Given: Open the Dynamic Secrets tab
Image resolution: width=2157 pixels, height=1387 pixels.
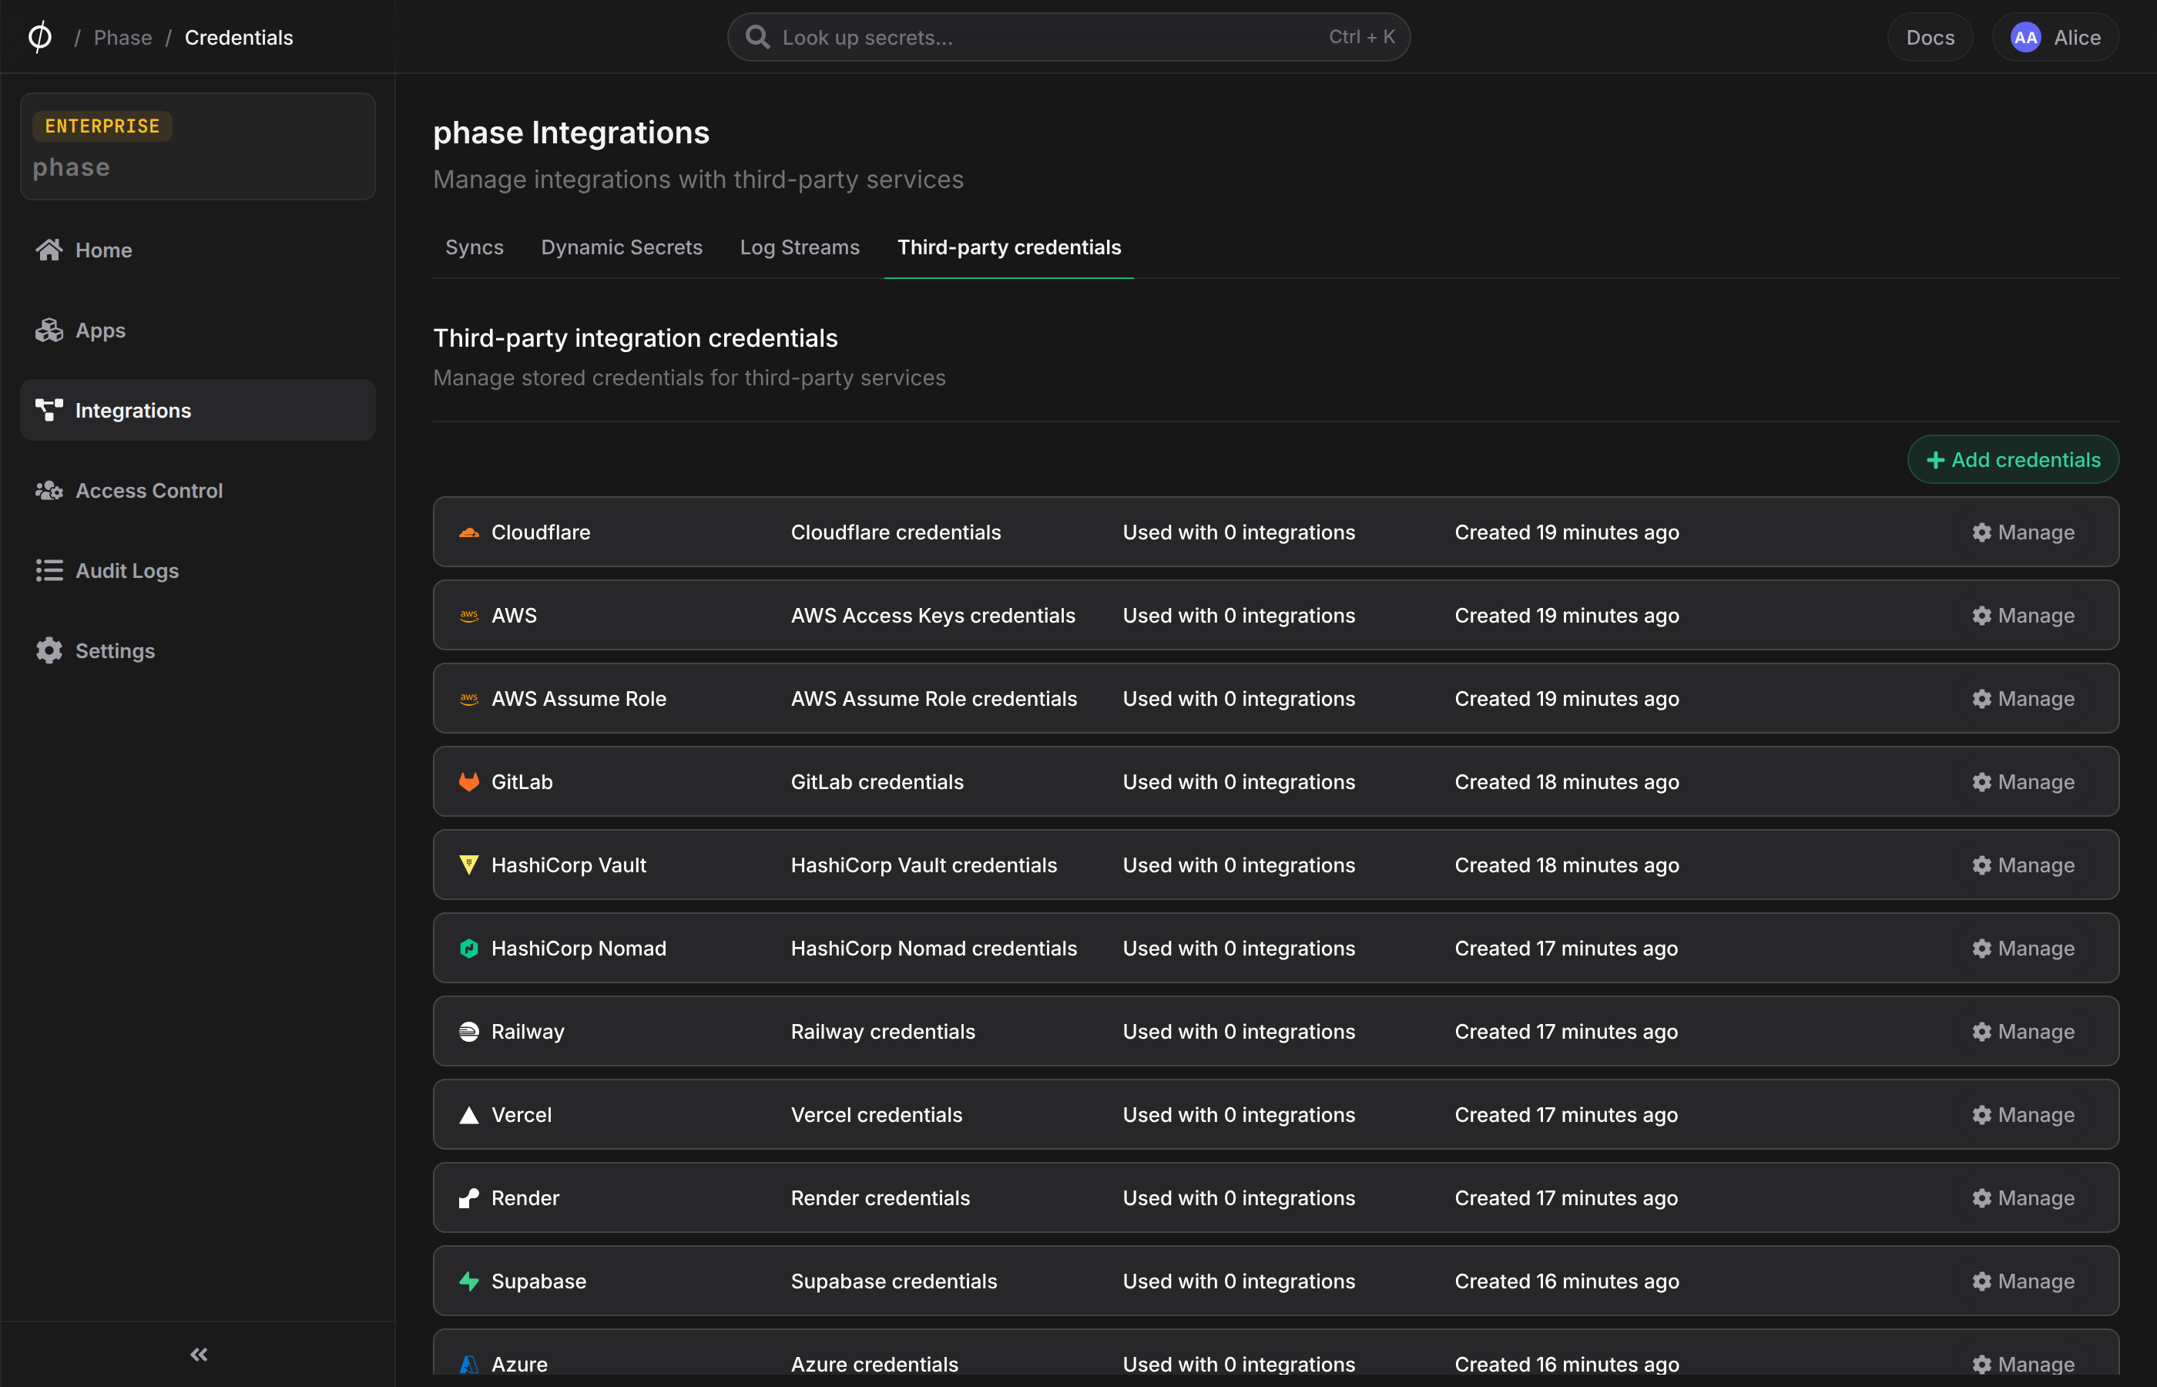Looking at the screenshot, I should pyautogui.click(x=621, y=247).
